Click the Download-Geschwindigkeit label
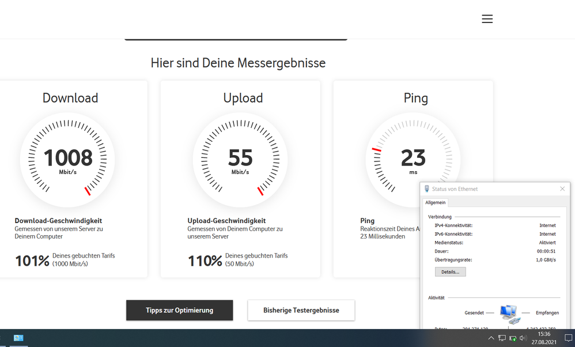The width and height of the screenshot is (575, 347). tap(58, 221)
